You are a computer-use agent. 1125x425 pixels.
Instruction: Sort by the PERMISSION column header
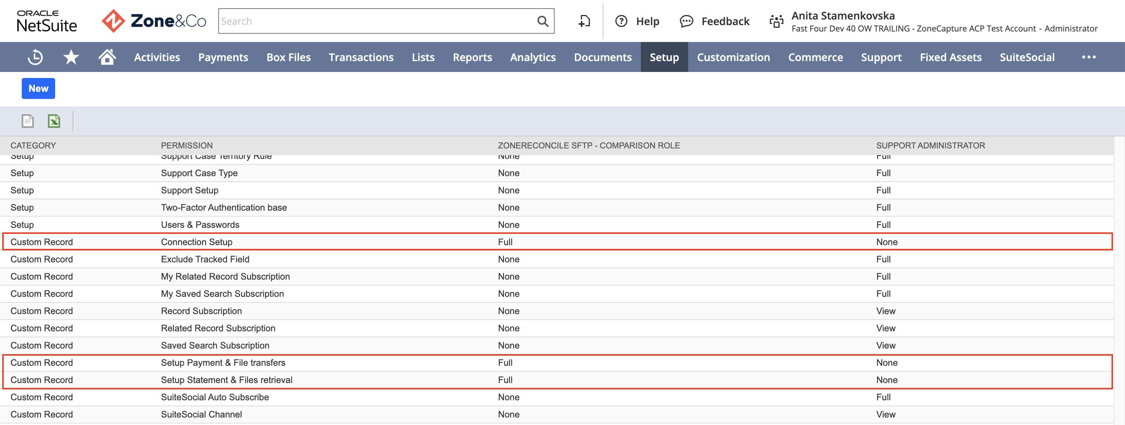pos(186,145)
